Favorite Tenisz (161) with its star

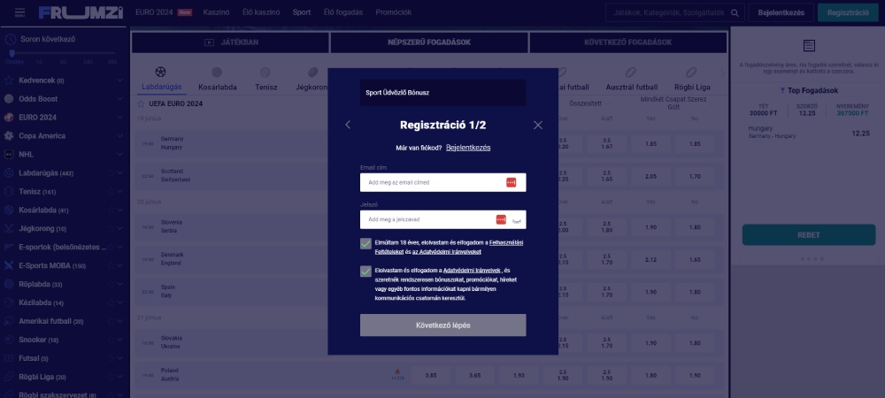(111, 192)
